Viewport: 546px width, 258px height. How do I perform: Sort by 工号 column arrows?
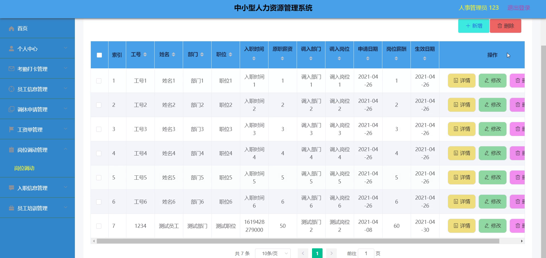click(x=145, y=54)
